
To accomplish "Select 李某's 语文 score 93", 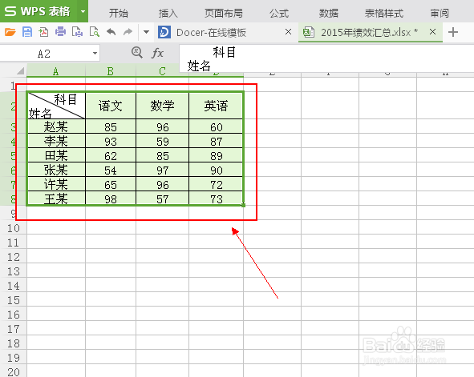I will point(111,141).
